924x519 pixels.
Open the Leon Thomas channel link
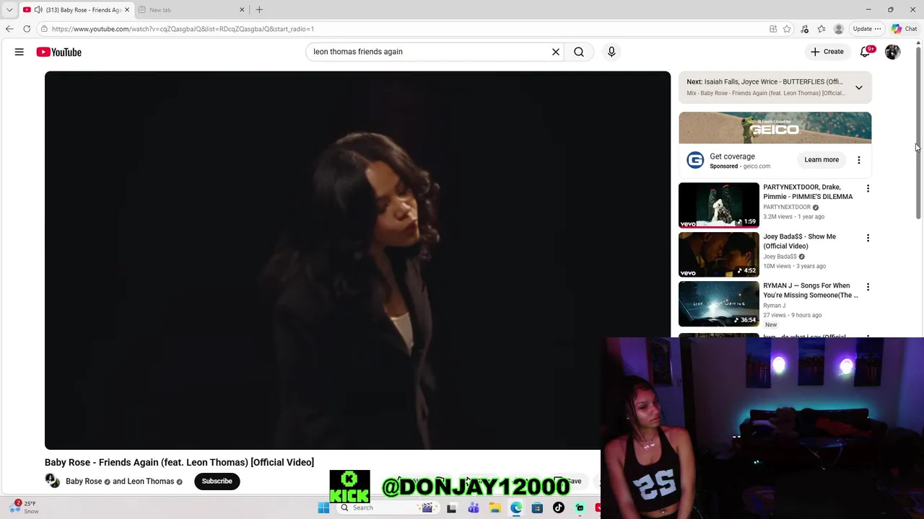152,482
